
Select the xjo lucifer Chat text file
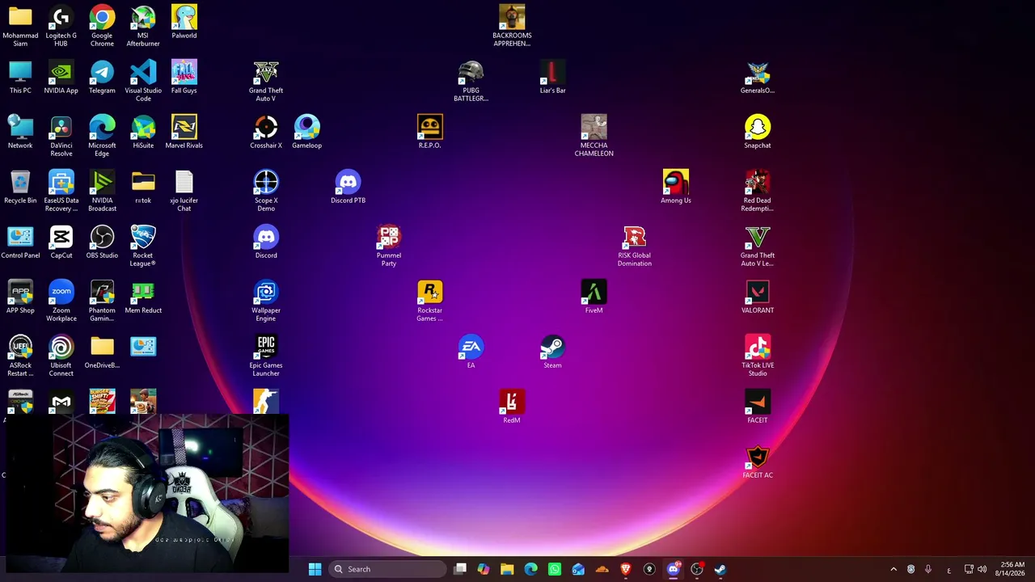pos(184,191)
